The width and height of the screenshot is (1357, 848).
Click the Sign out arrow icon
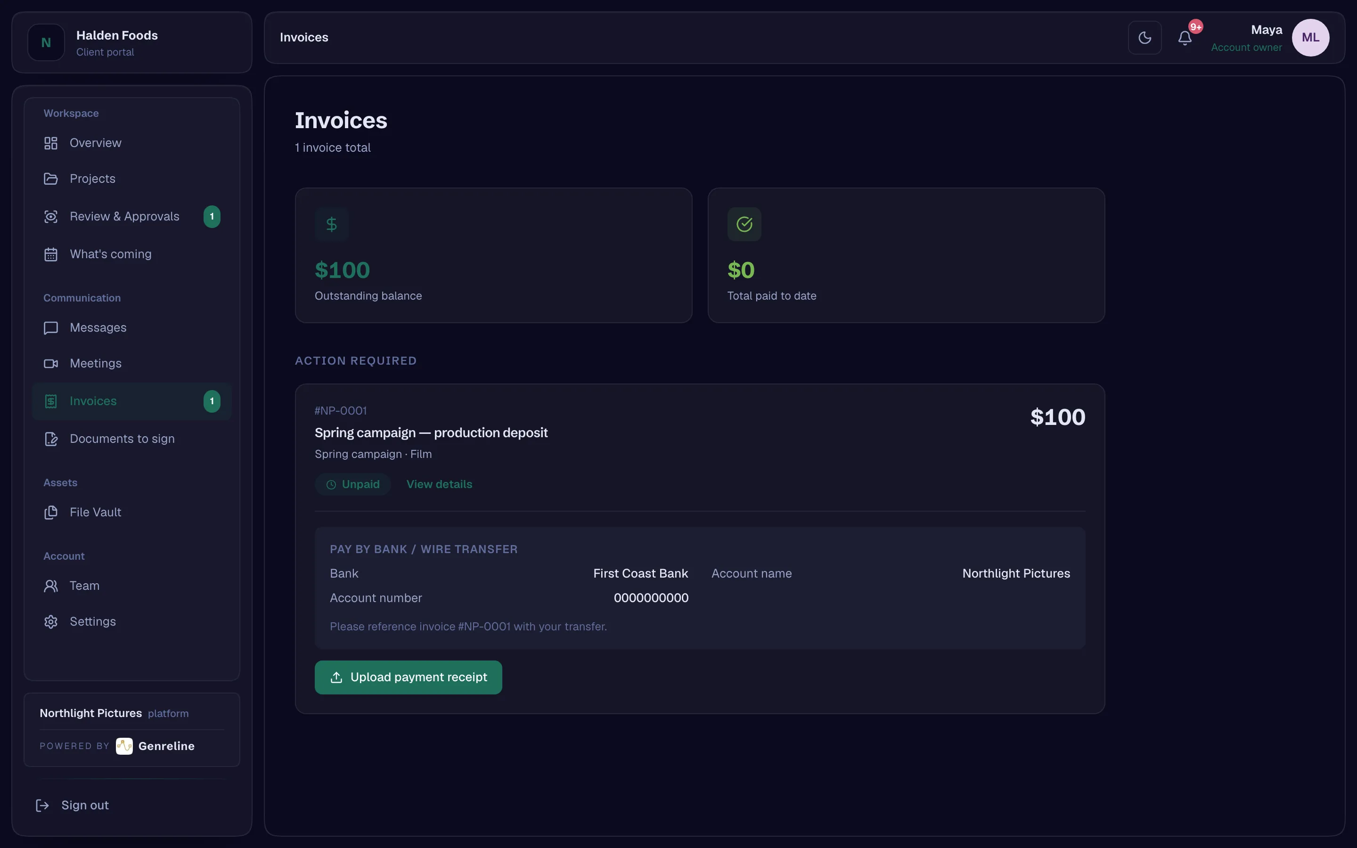(x=42, y=806)
